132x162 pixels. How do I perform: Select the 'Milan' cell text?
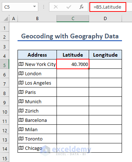click(31, 129)
